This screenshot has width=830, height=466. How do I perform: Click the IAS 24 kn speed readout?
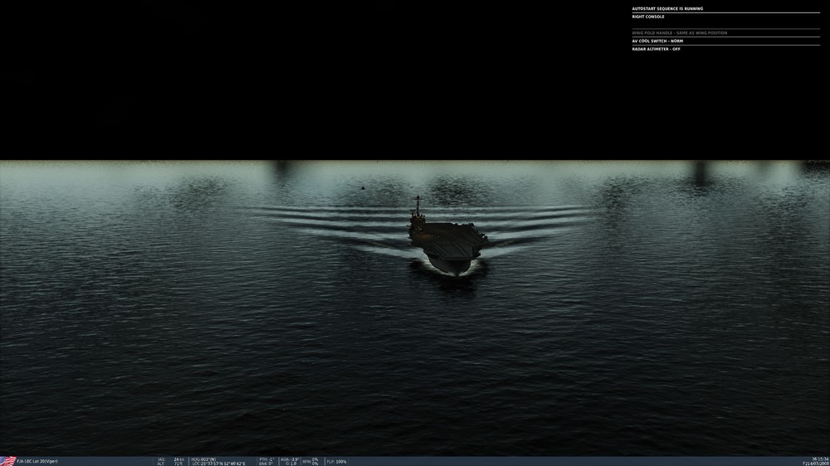171,459
